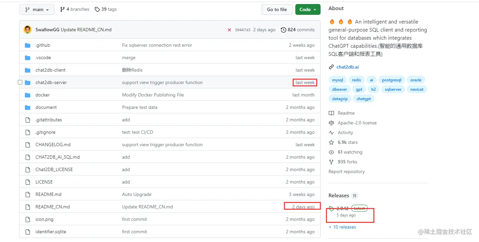Open commit '删除Redis'
Screen dimensions: 479x242
[132, 70]
